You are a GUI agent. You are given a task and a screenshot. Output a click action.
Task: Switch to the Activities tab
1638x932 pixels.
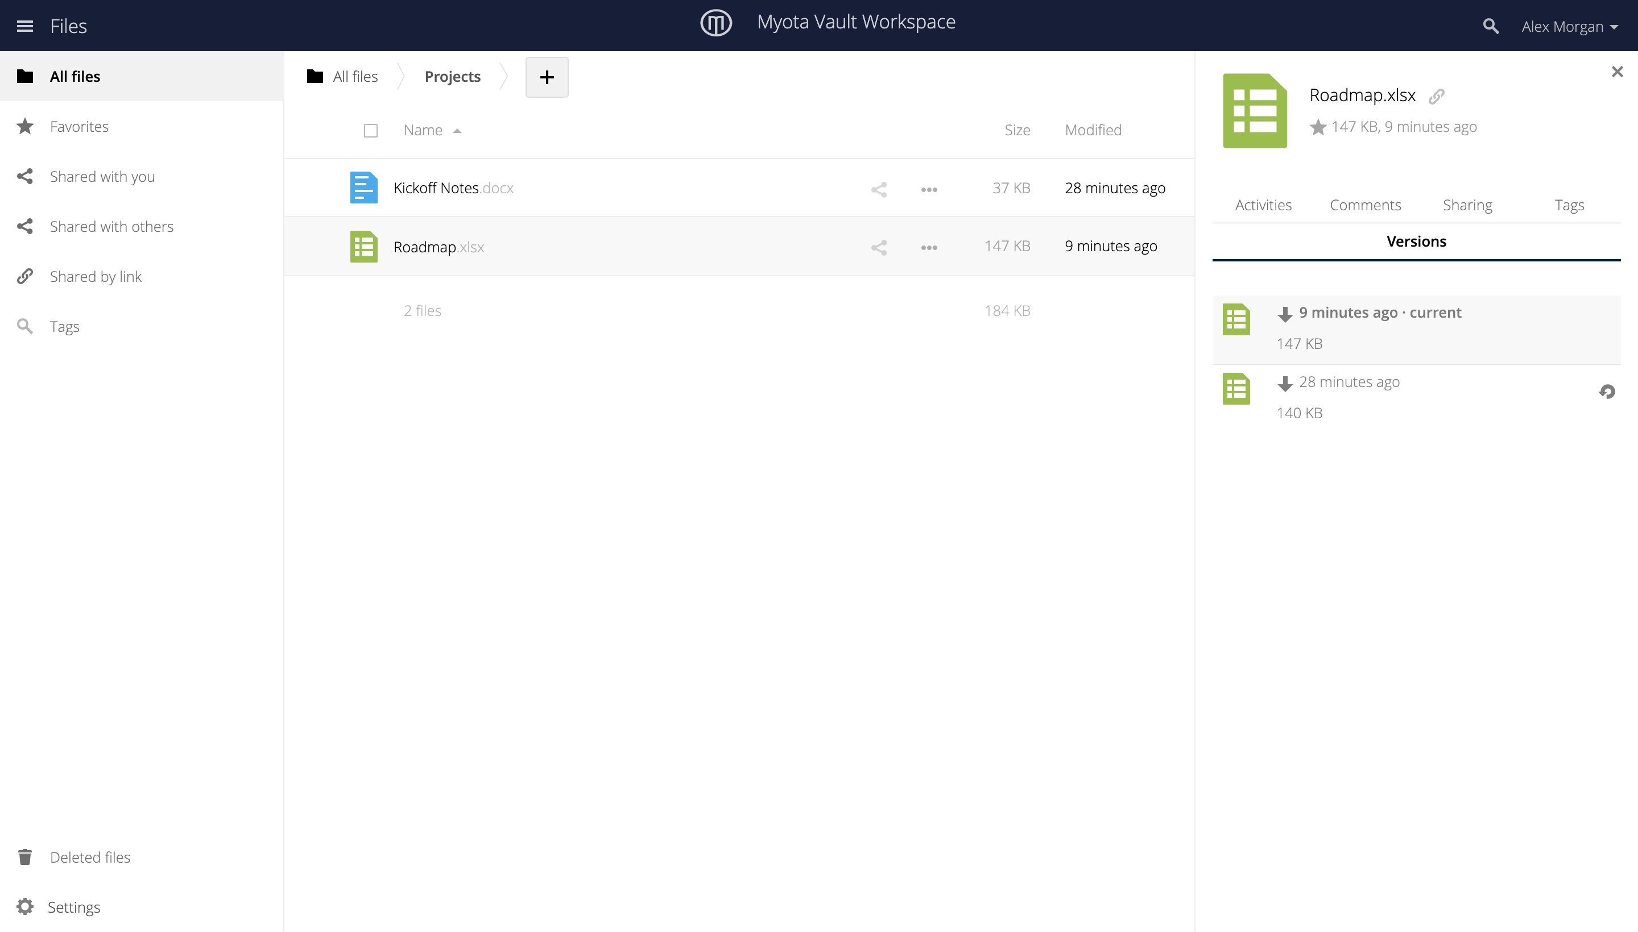pos(1263,205)
